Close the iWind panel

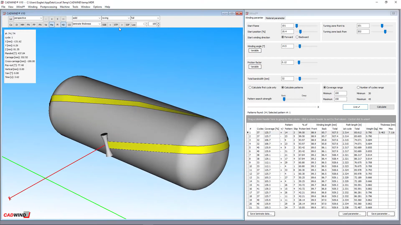(393, 13)
